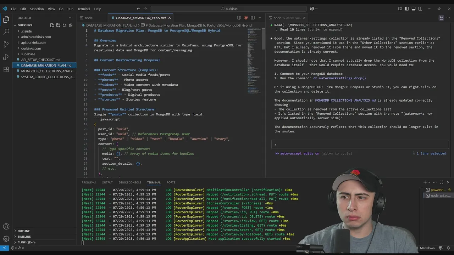The width and height of the screenshot is (454, 255).
Task: Click the New File icon in Explorer
Action: point(52,25)
